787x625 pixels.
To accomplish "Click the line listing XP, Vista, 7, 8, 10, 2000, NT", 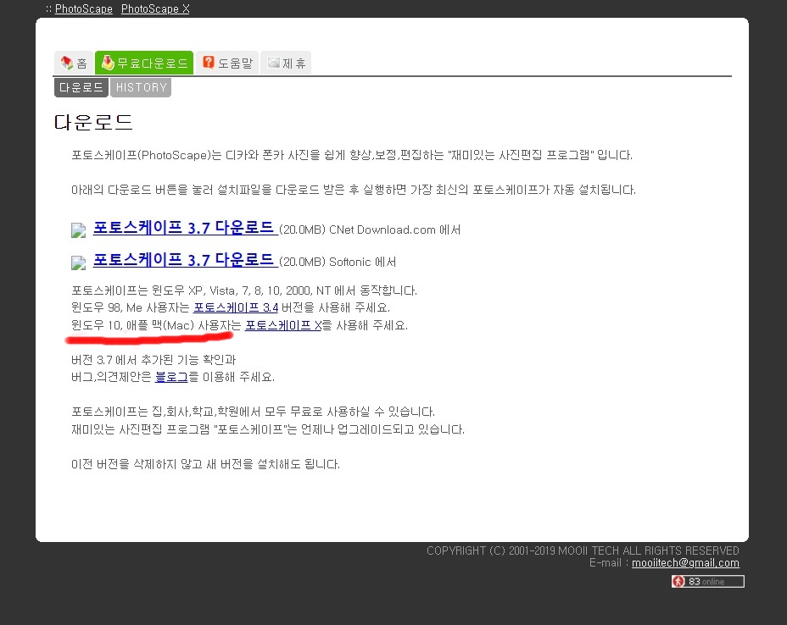I will [x=244, y=290].
